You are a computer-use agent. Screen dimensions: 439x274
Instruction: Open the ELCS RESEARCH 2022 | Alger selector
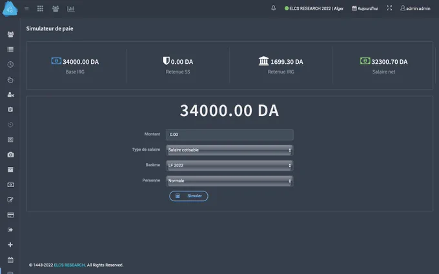[x=314, y=8]
